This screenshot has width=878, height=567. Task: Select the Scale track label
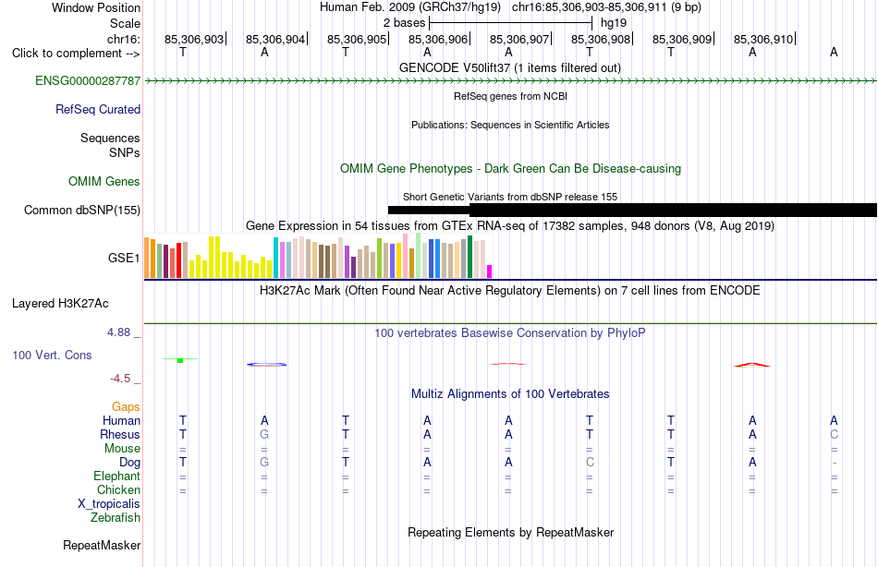coord(125,23)
